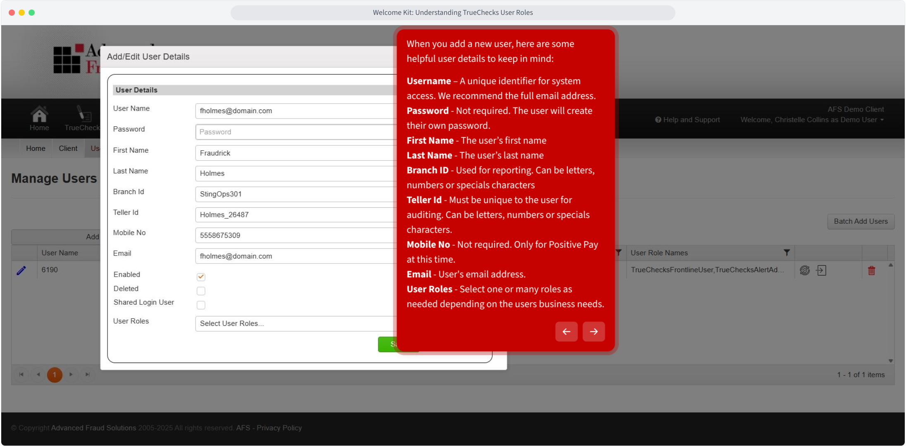The width and height of the screenshot is (906, 446).
Task: Click the Add/Edit User Details dialog title
Action: (x=148, y=57)
